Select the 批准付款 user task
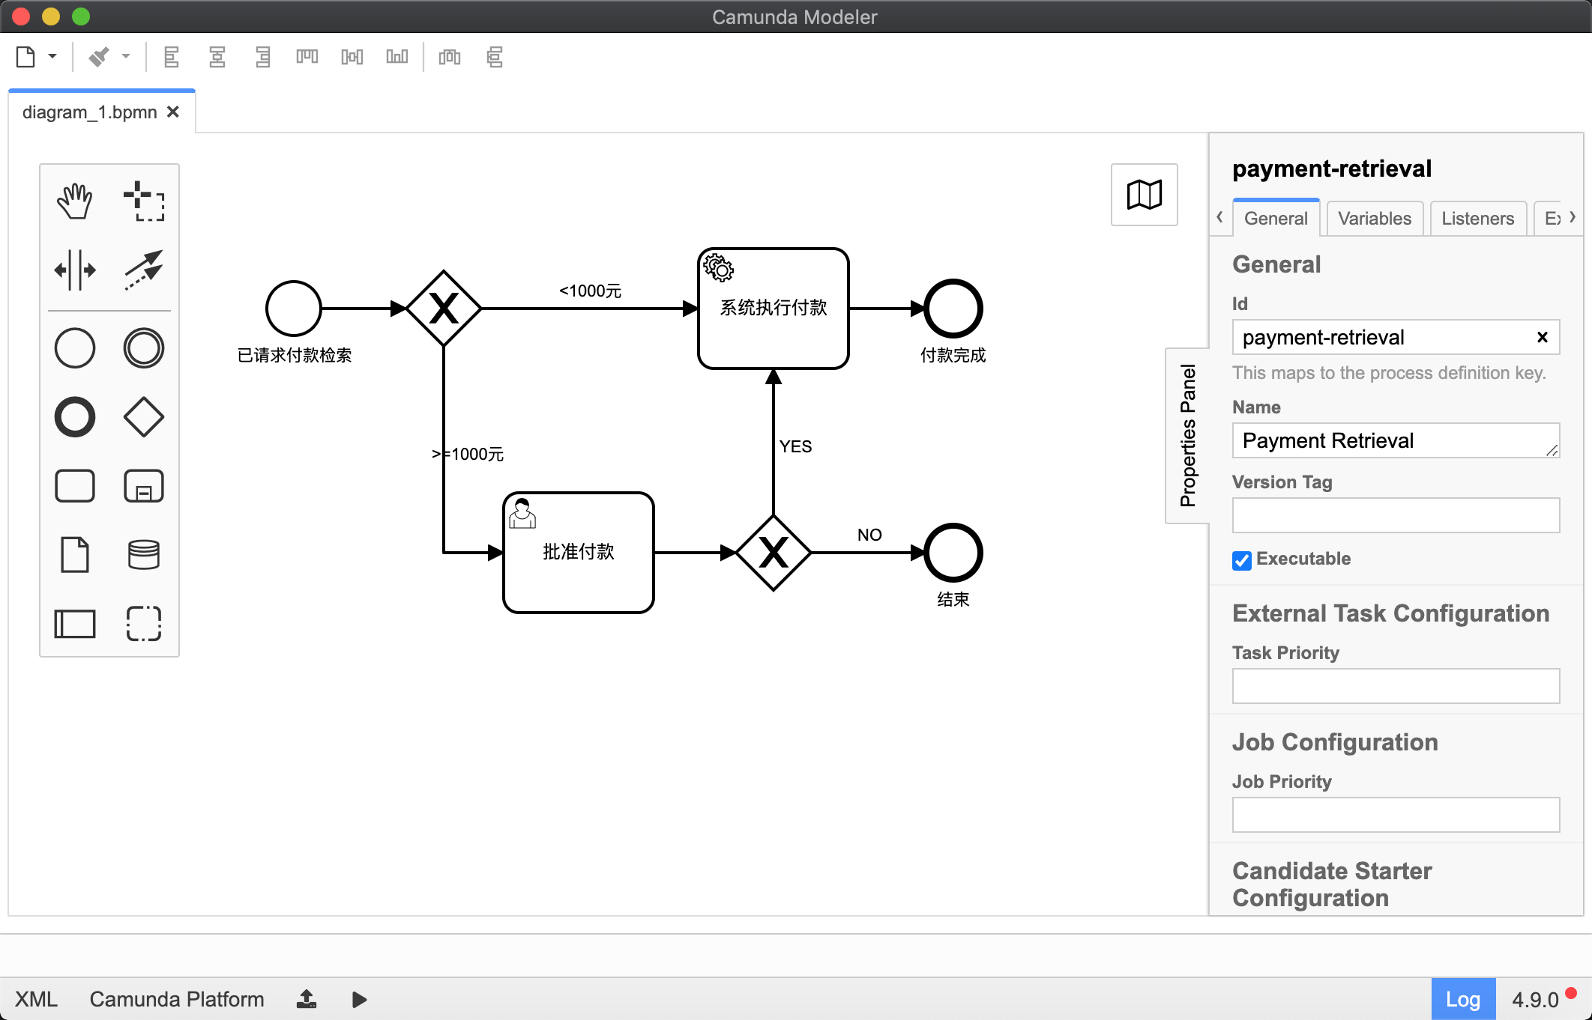 [579, 553]
